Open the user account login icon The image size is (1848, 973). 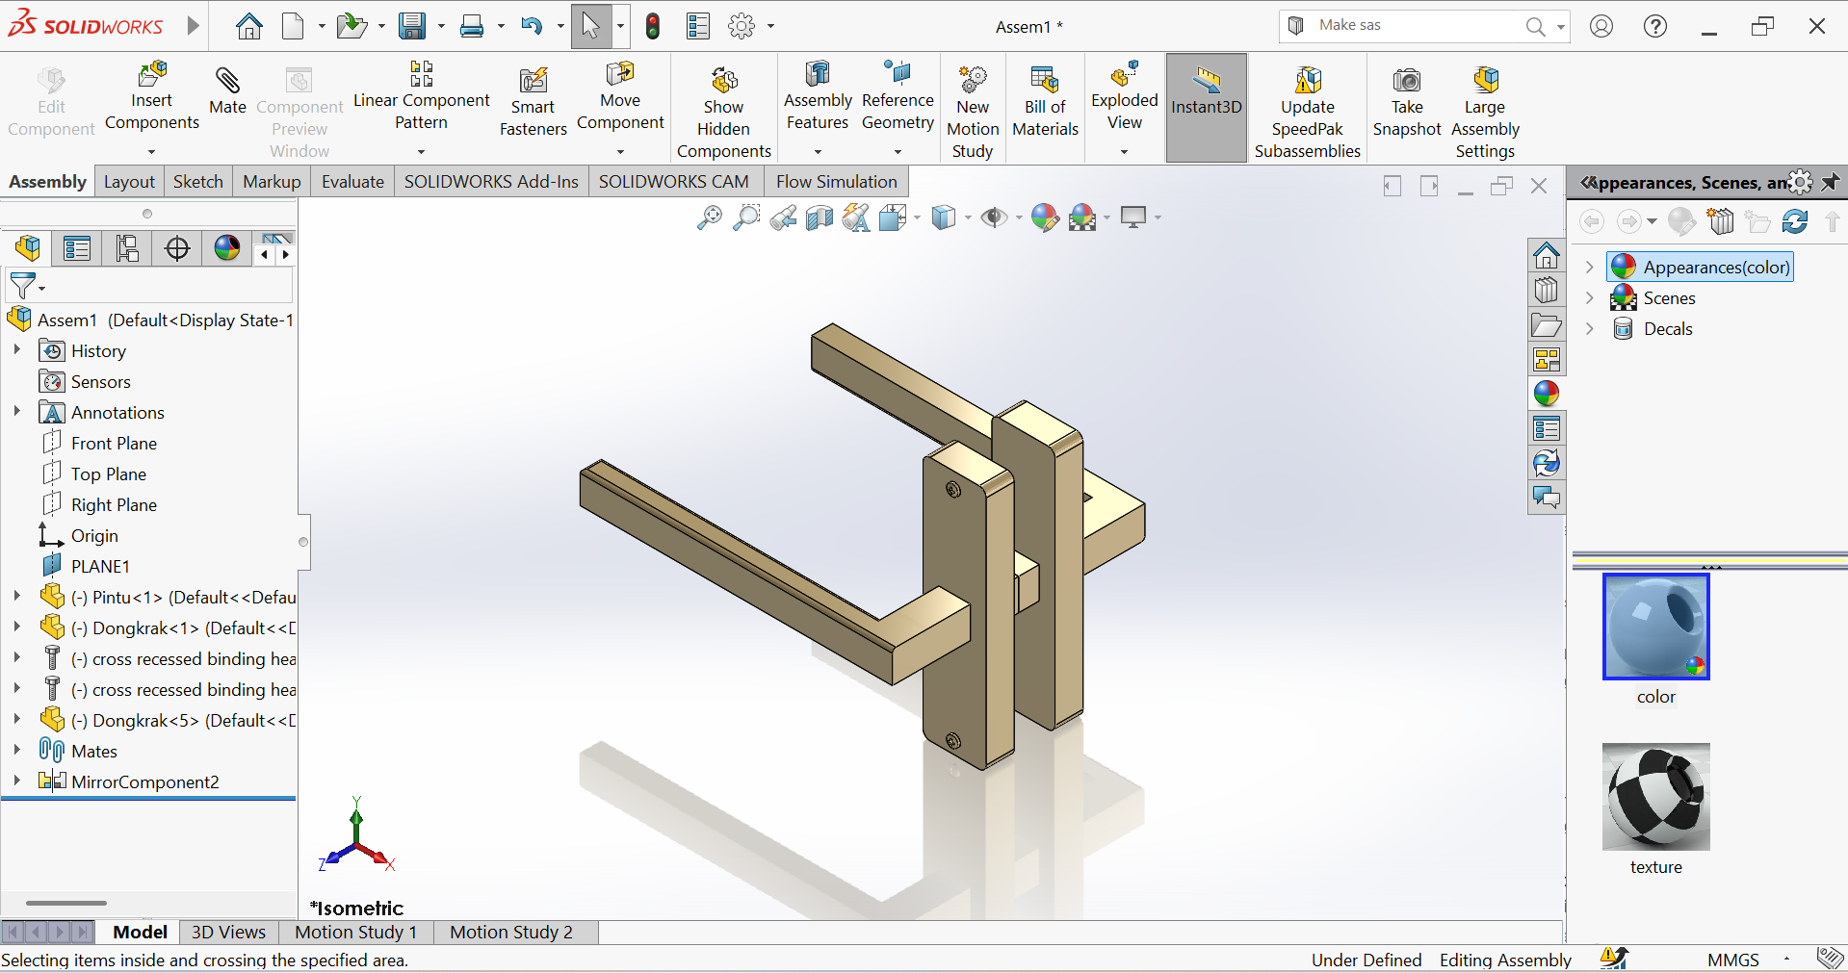[1601, 26]
